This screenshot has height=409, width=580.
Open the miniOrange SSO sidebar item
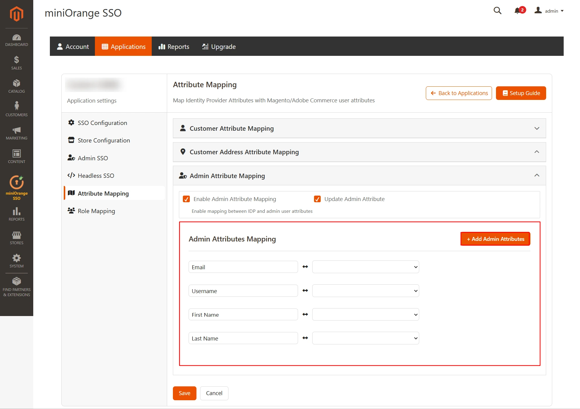17,188
